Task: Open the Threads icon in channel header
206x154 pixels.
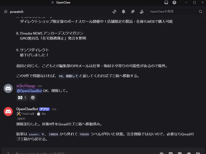Action: [114, 12]
